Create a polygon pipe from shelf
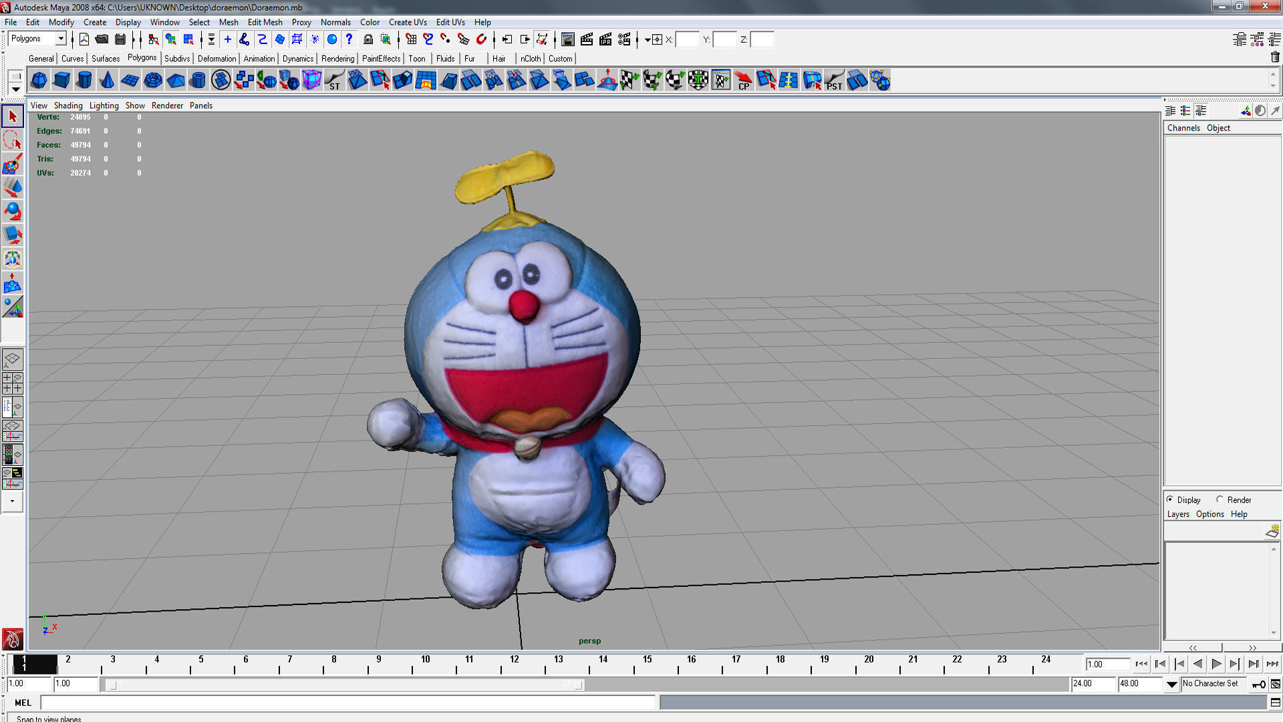Viewport: 1283px width, 722px height. tap(198, 81)
